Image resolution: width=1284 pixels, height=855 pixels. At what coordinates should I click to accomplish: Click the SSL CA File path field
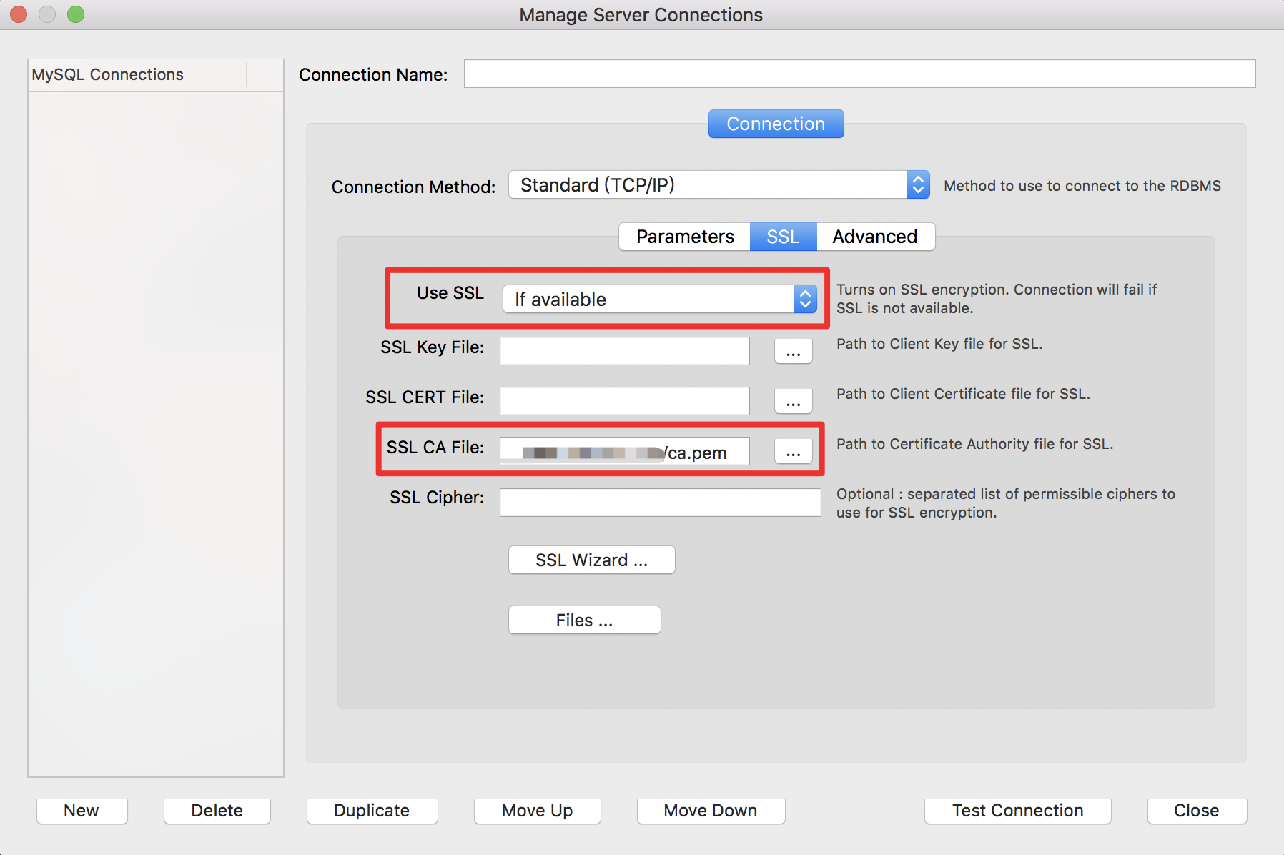(x=624, y=451)
